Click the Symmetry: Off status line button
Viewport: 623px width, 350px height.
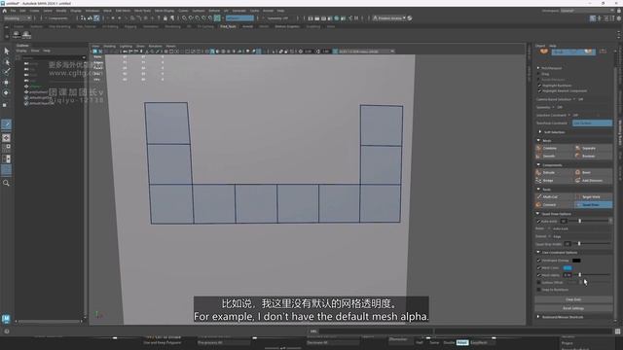pos(276,18)
